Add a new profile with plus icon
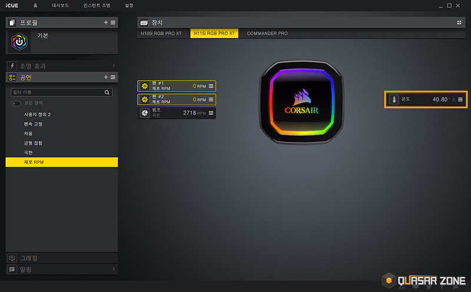Image resolution: width=471 pixels, height=292 pixels. tap(106, 22)
